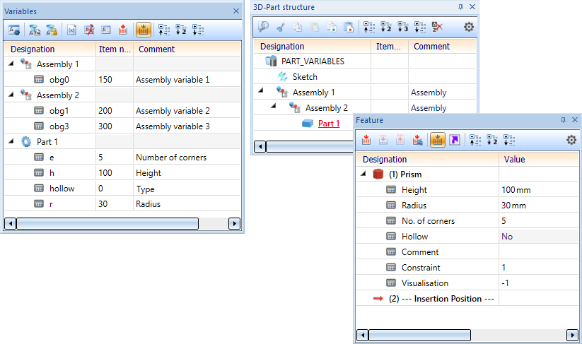Click third faded dotted import icon in Feature toolbar
This screenshot has height=344, width=582.
400,140
